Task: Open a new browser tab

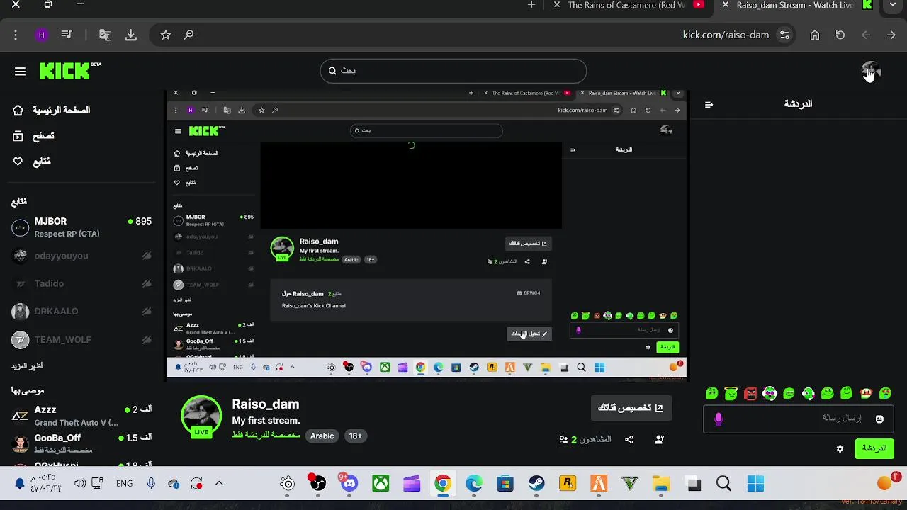Action: point(531,5)
